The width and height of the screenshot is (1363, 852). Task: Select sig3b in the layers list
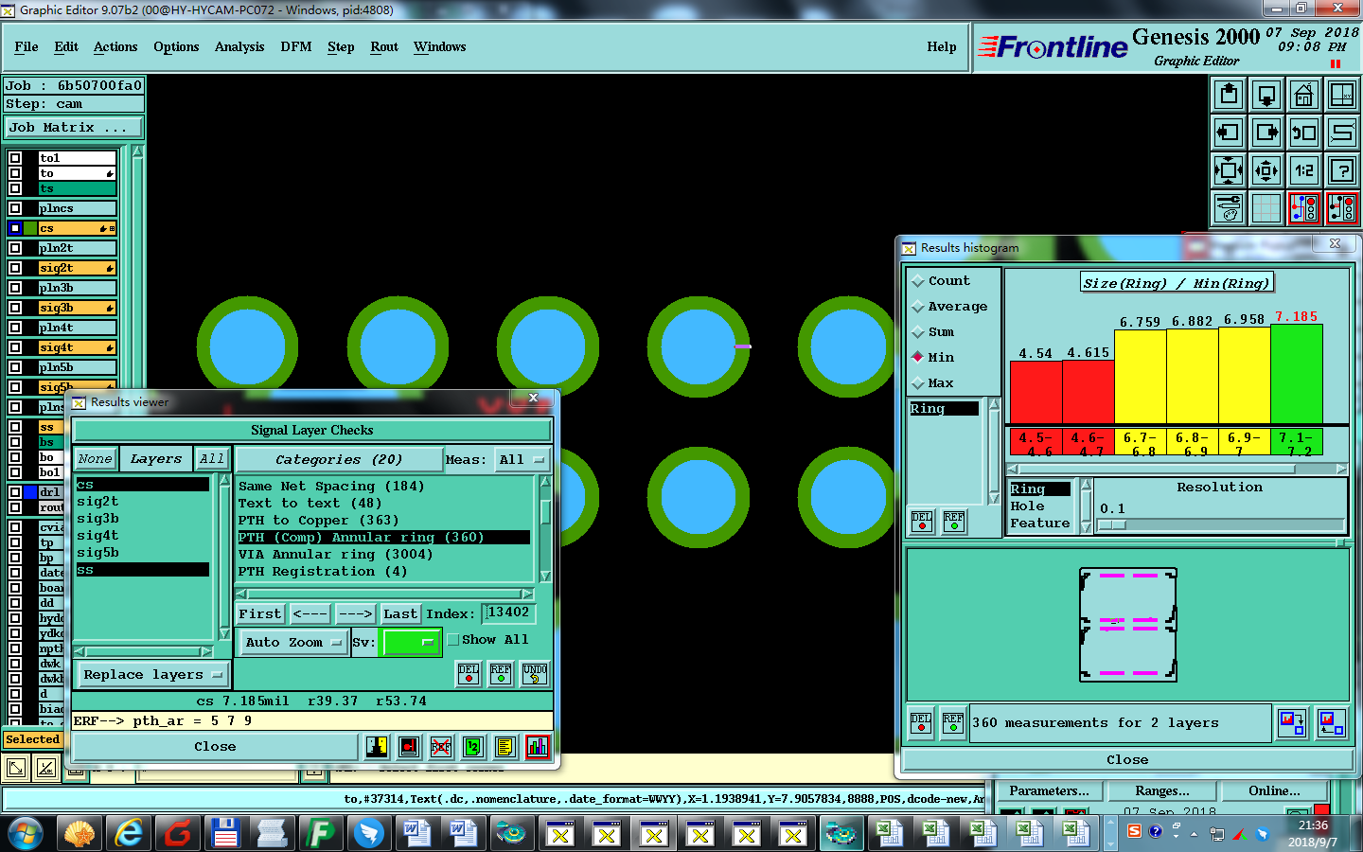coord(97,519)
